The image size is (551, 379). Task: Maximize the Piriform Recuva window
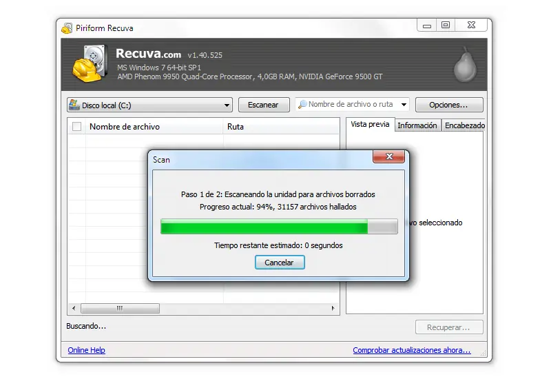(x=446, y=25)
